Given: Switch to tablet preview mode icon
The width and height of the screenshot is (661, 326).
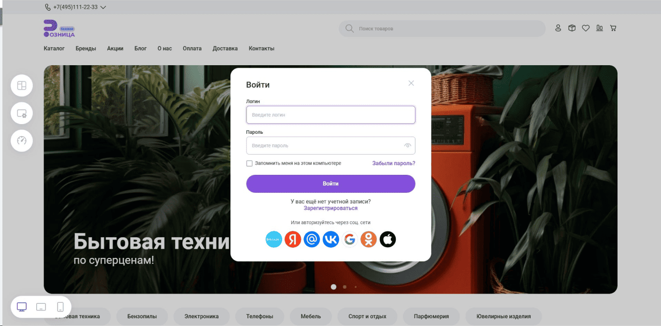Looking at the screenshot, I should click(41, 307).
